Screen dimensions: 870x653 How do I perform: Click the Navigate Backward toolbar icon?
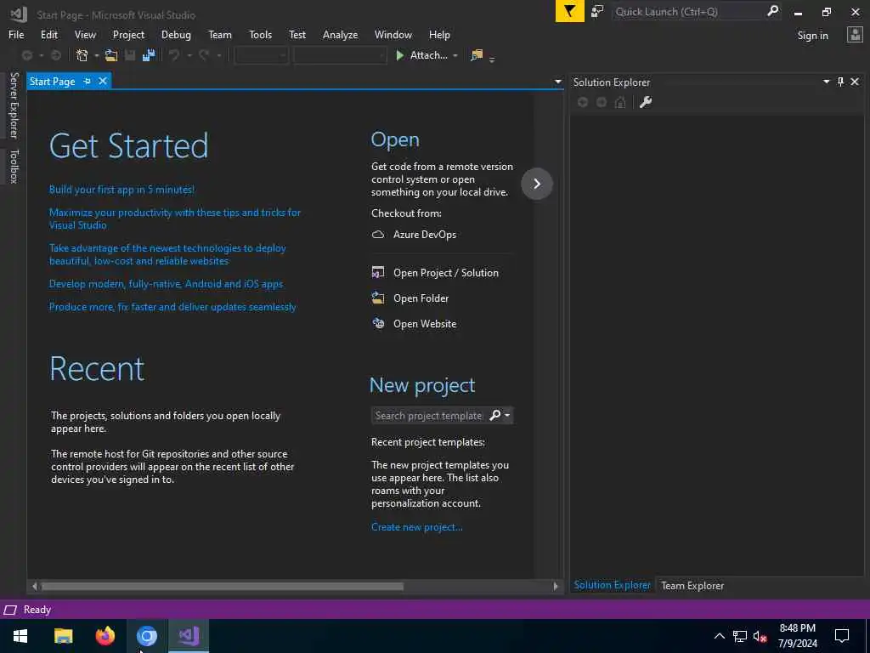tap(26, 55)
